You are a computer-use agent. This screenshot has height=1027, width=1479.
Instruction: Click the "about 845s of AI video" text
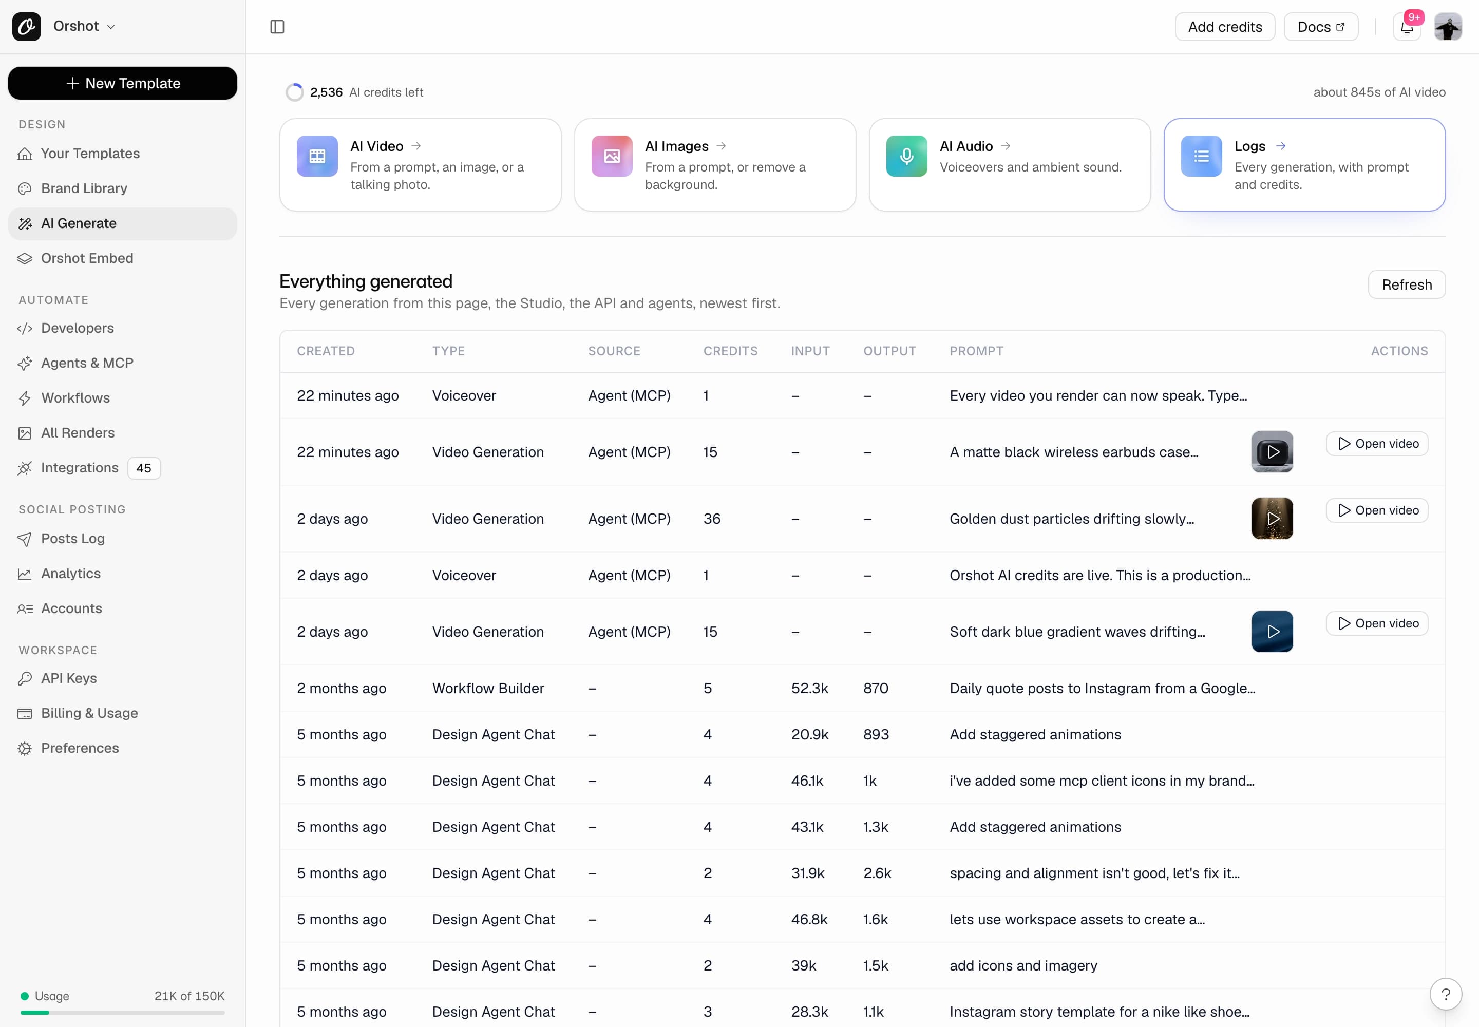coord(1378,92)
